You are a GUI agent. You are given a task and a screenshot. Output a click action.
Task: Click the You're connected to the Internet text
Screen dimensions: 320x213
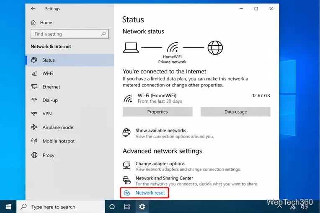coord(165,71)
